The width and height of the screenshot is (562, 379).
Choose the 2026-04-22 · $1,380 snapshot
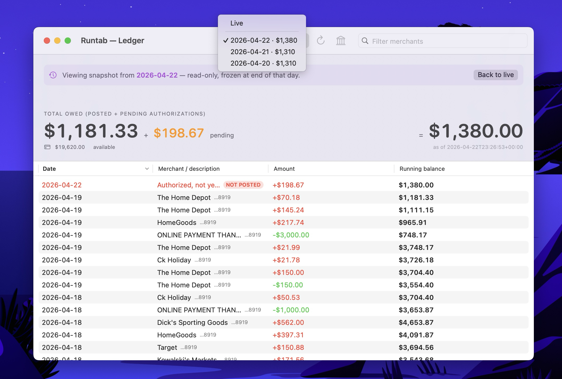[262, 40]
